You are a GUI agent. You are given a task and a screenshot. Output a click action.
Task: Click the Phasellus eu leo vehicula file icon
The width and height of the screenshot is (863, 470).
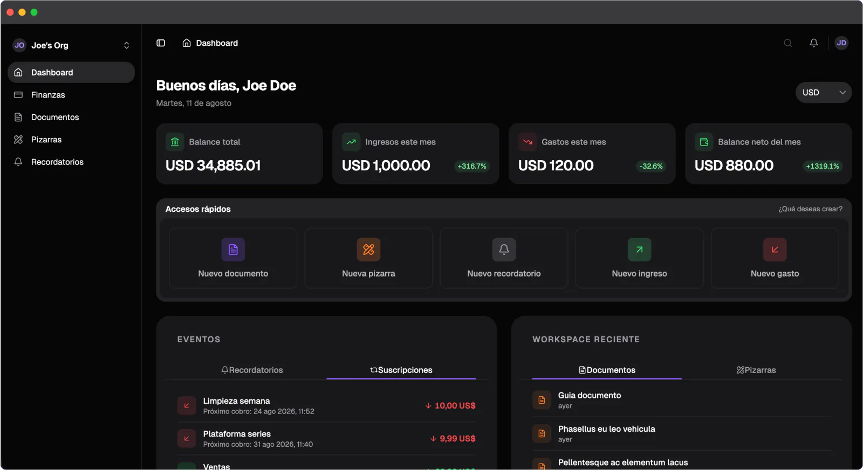[542, 433]
